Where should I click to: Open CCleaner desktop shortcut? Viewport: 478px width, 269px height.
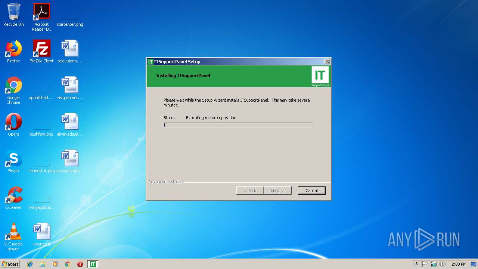13,198
